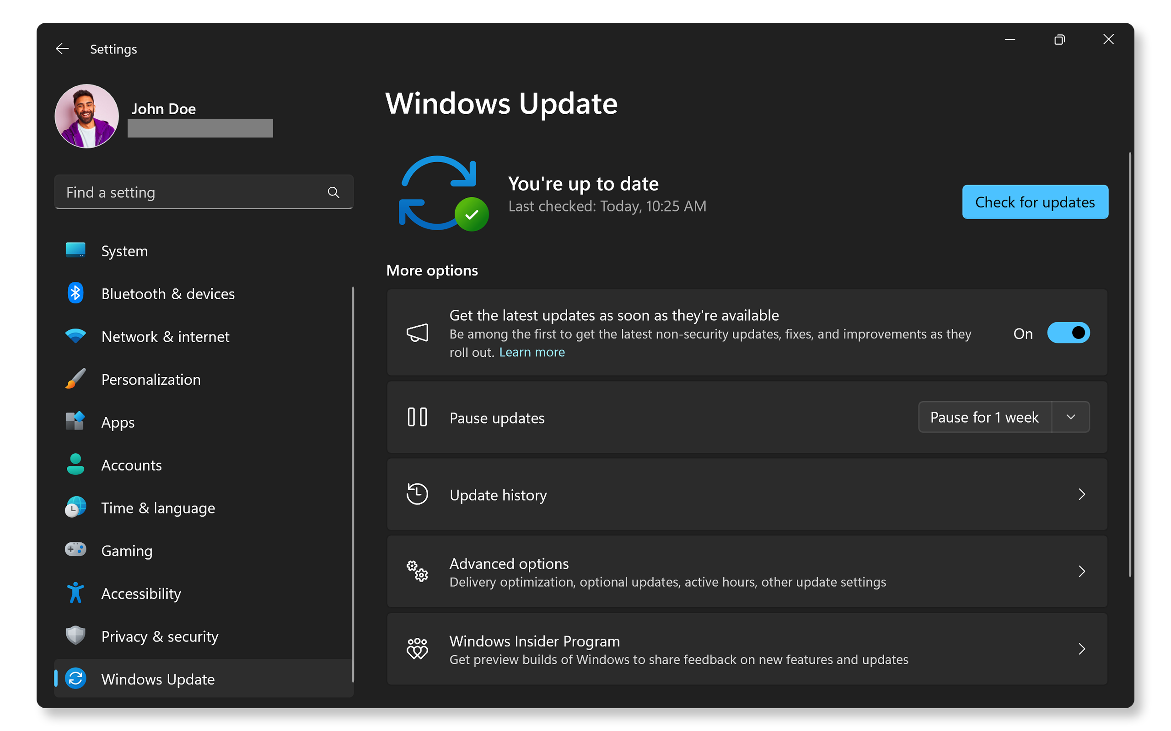Open Advanced options chevron
The height and width of the screenshot is (731, 1171).
click(x=1081, y=572)
